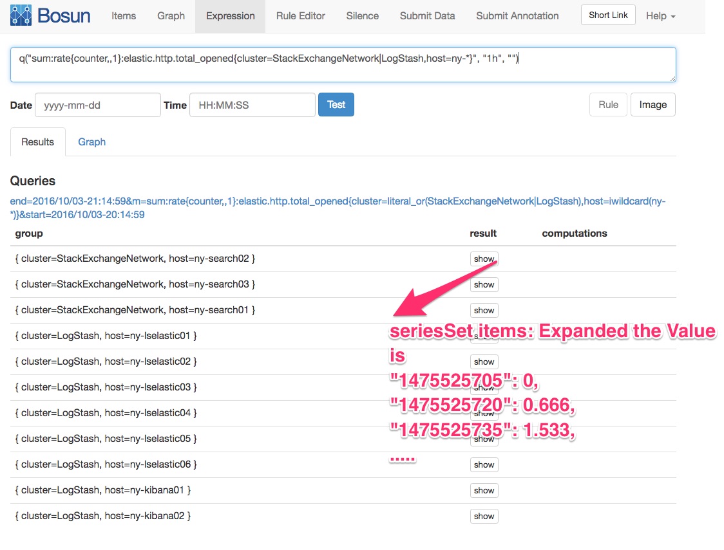Open the Submit Annotation page
The width and height of the screenshot is (724, 550).
tap(517, 16)
